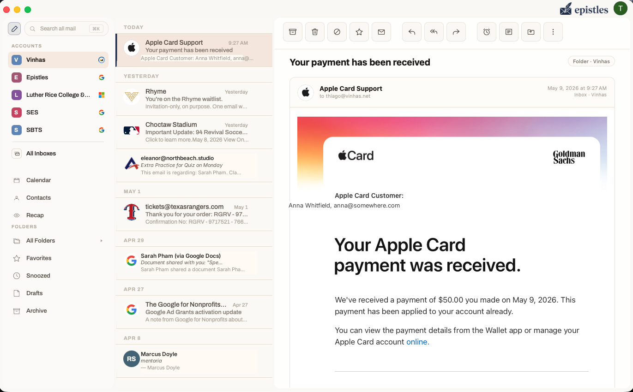Move email to folder icon
The width and height of the screenshot is (633, 392).
point(531,32)
